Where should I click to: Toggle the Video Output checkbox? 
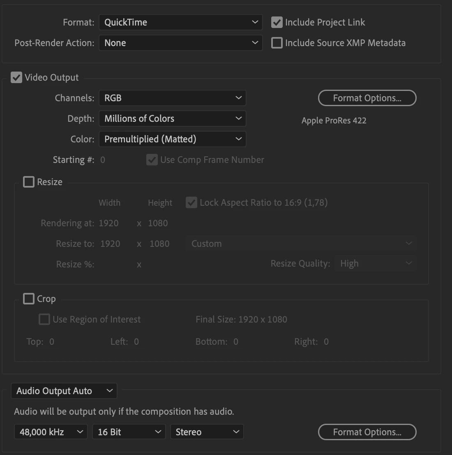(16, 77)
